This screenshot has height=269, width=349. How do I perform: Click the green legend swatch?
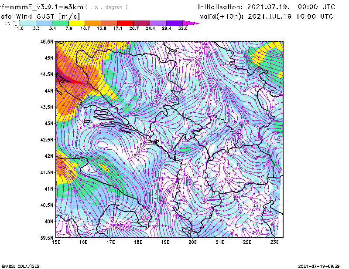[x=61, y=23]
